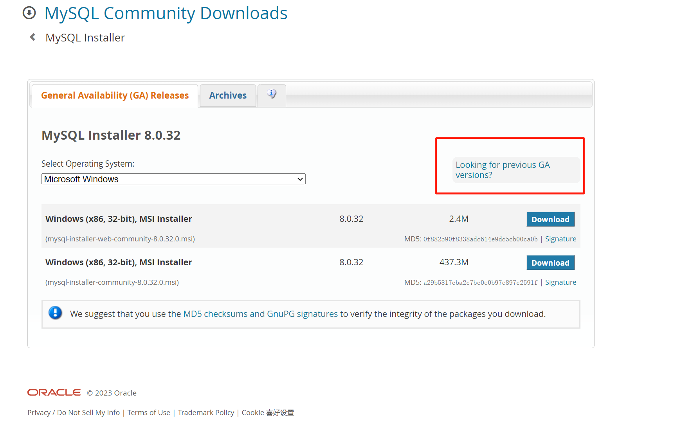Click the Oracle logo in footer

54,392
